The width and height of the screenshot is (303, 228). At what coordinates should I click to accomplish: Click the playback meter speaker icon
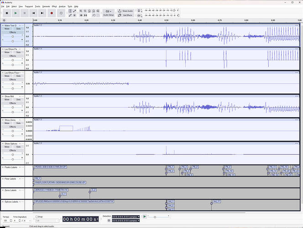click(x=139, y=15)
